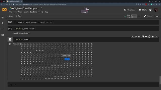This screenshot has height=90, width=161.
Task: Open the Files folder icon in sidebar
Action: (x=3, y=35)
